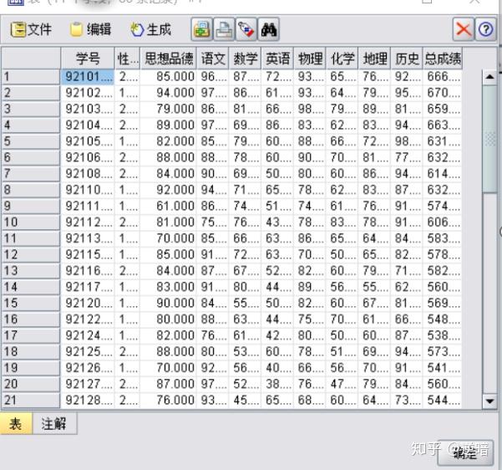Click the 总成绩 cell 666 in row 1

[443, 77]
